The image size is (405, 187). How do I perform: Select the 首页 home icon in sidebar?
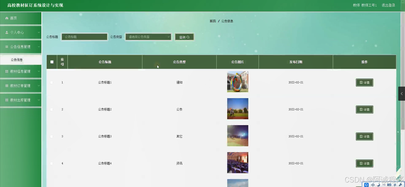tap(7, 18)
